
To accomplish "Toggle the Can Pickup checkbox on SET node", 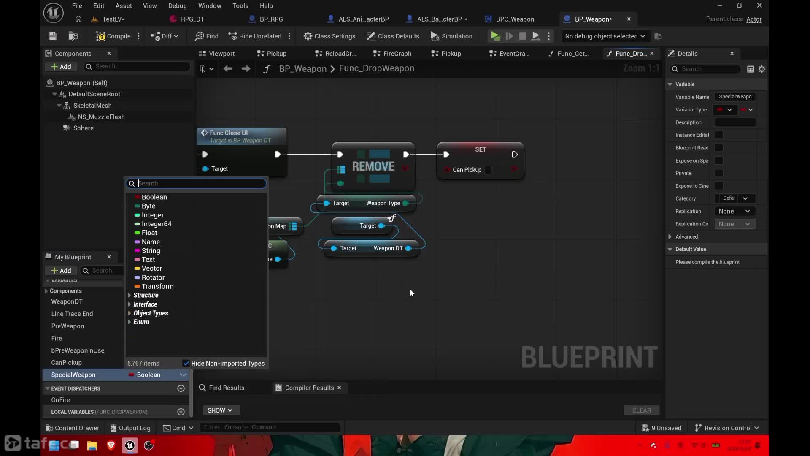I will click(x=488, y=170).
